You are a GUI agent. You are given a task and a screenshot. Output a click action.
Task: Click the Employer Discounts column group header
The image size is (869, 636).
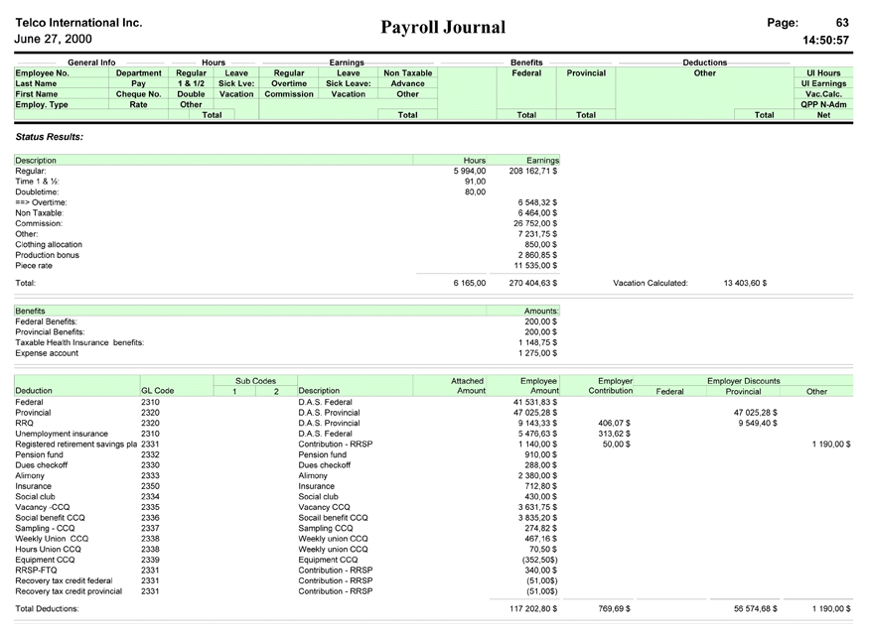tap(743, 380)
